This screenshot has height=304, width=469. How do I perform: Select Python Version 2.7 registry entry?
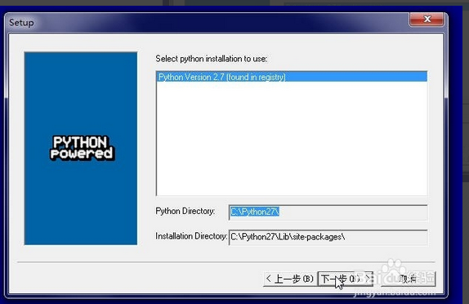coord(292,77)
